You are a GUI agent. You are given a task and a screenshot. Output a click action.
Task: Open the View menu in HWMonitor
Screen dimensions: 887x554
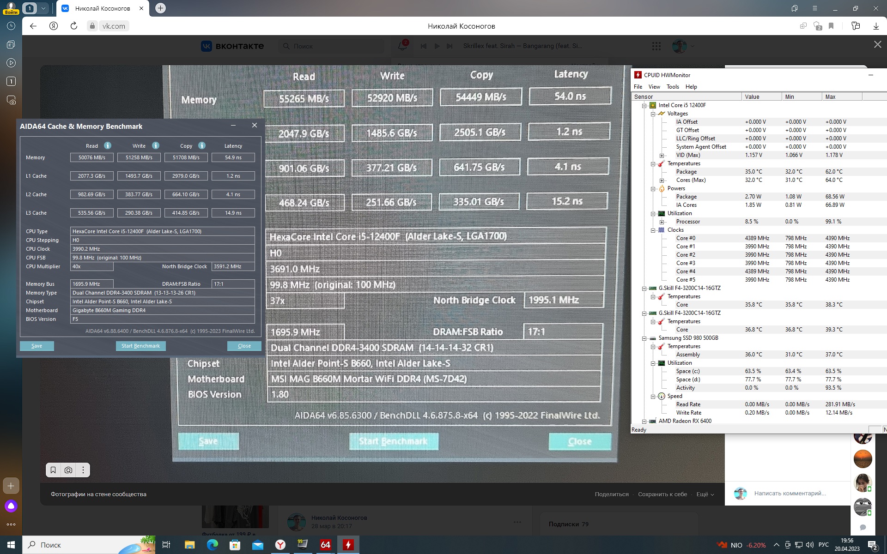tap(654, 87)
